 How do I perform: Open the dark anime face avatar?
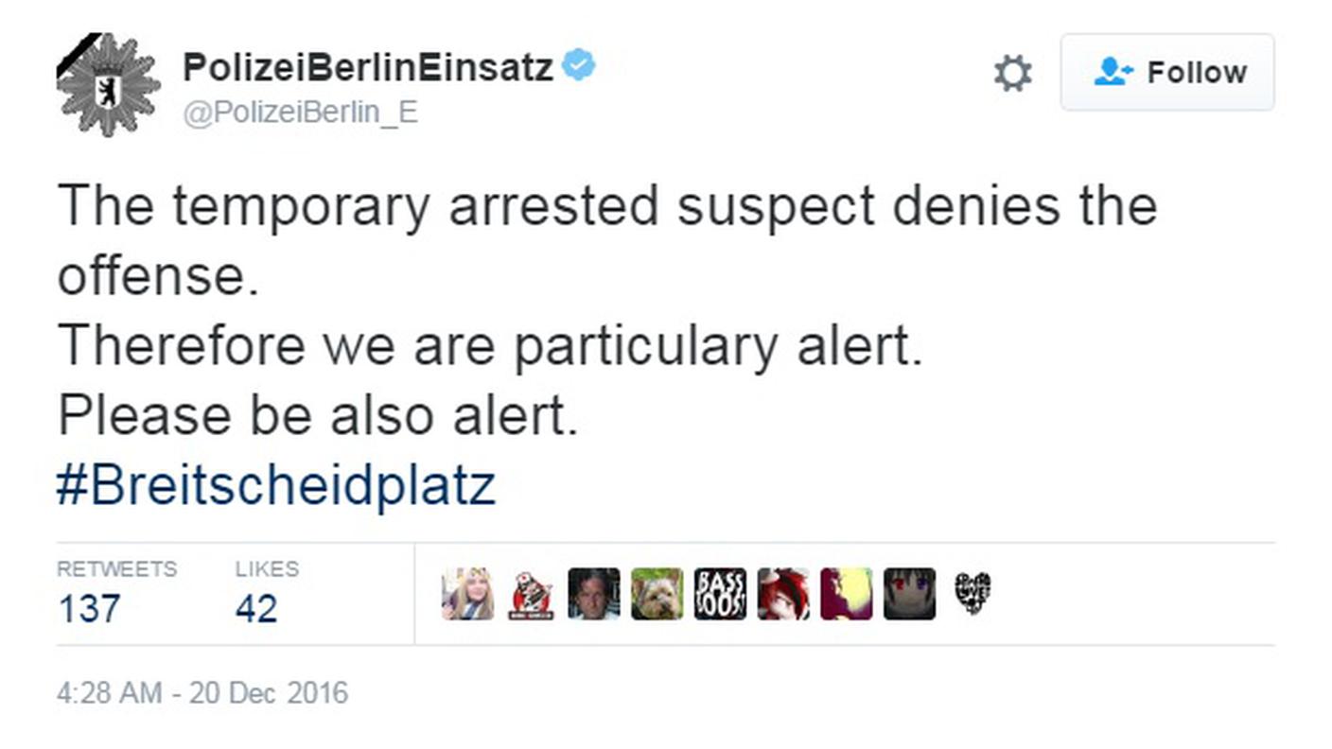910,594
